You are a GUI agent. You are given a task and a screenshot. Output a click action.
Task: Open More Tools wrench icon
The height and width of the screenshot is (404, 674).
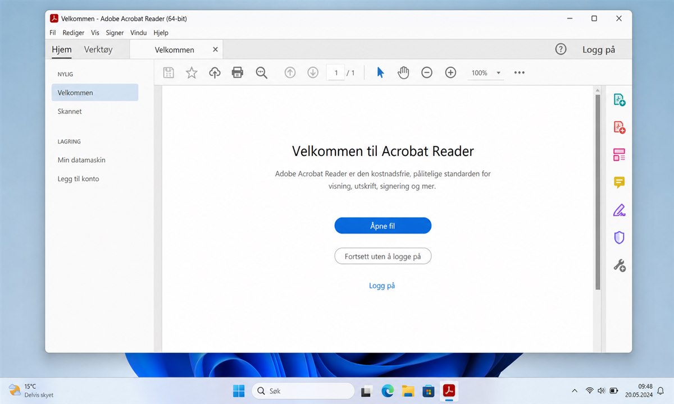(620, 265)
